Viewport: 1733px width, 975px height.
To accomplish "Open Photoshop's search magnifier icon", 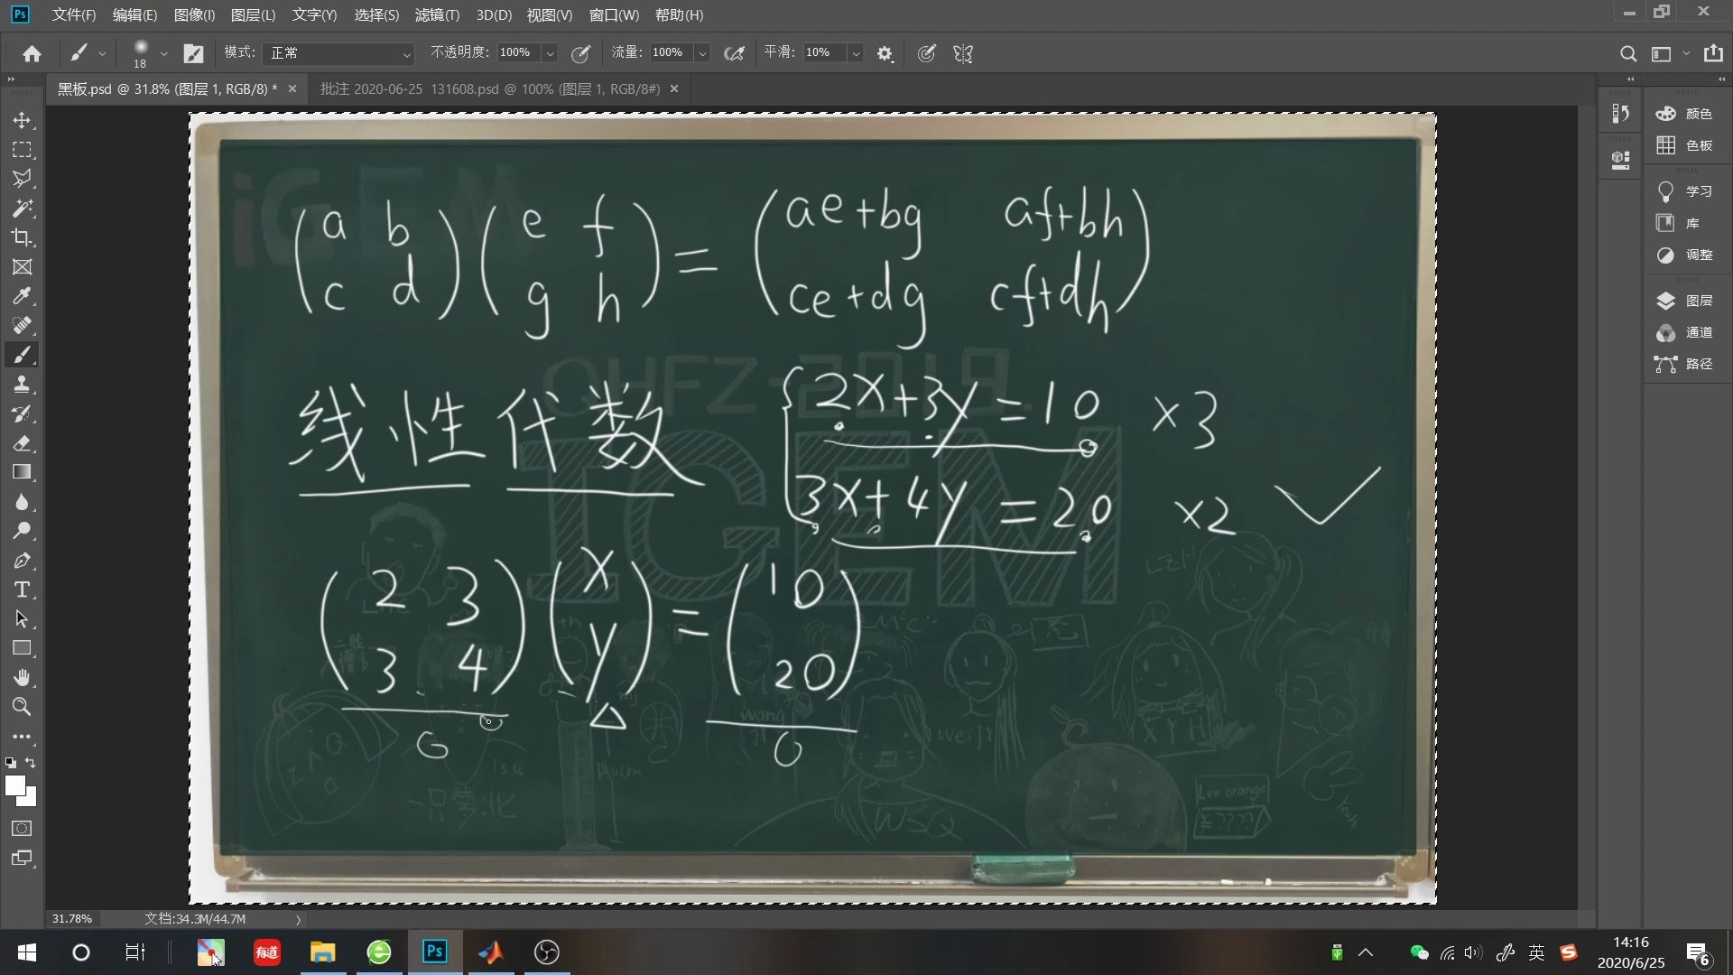I will (1627, 53).
